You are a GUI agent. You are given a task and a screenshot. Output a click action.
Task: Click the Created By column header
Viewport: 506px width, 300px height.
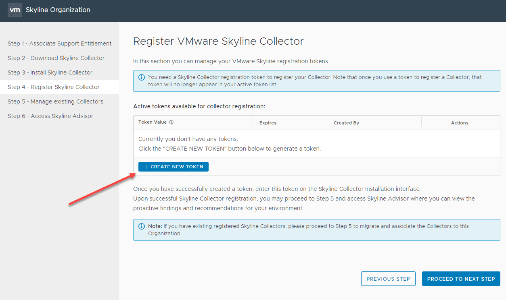[x=346, y=123]
